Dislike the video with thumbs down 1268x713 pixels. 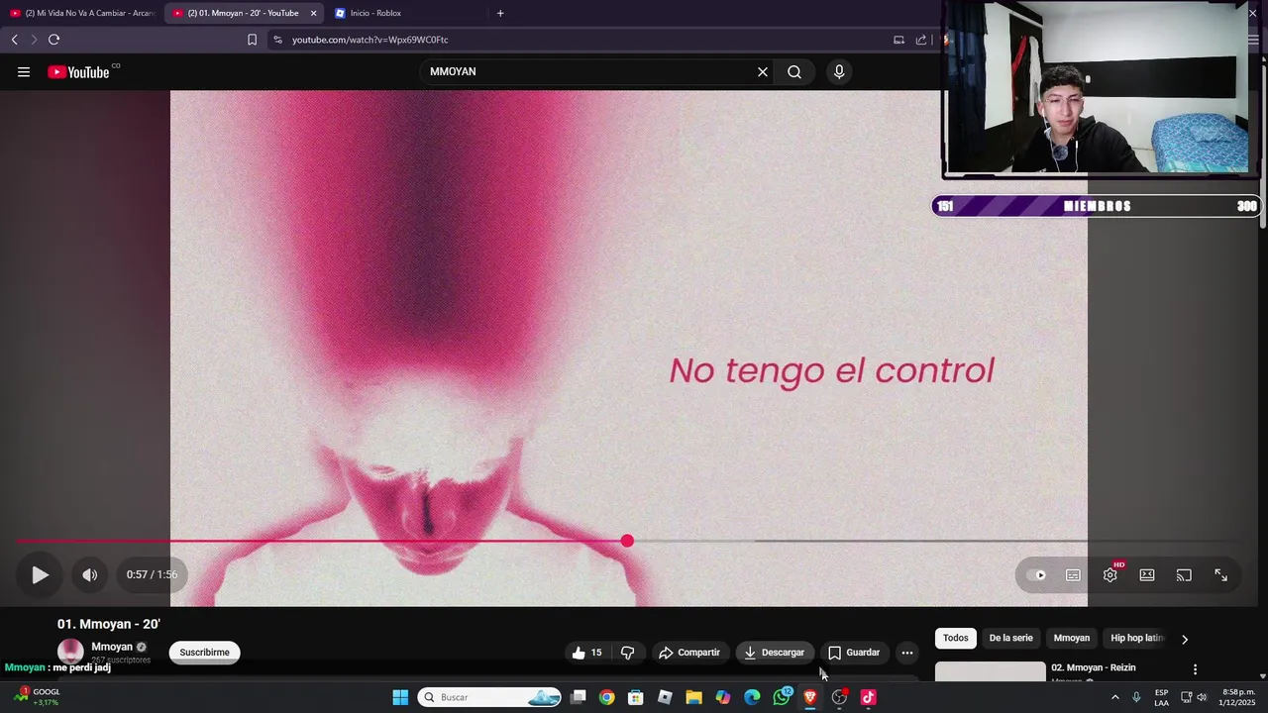click(627, 653)
